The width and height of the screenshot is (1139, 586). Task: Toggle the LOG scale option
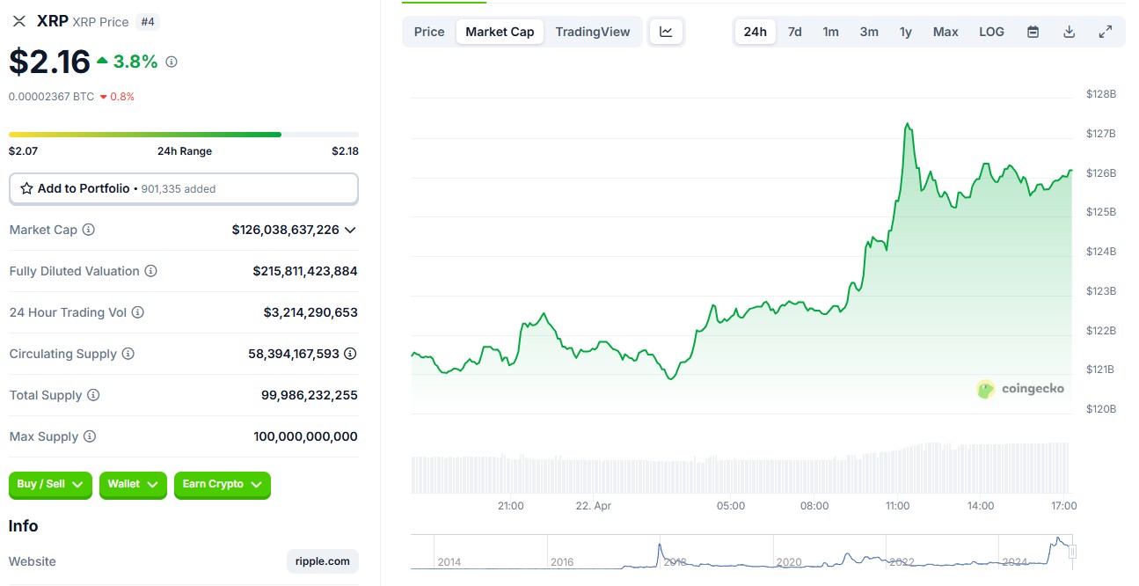coord(991,32)
